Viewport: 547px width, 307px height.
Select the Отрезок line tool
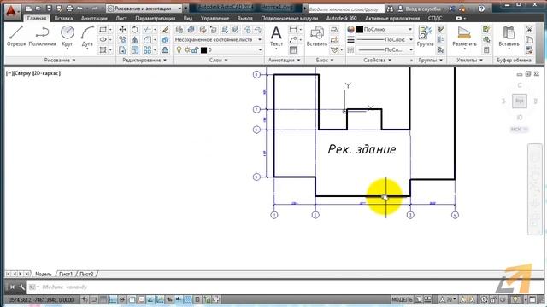[x=16, y=36]
